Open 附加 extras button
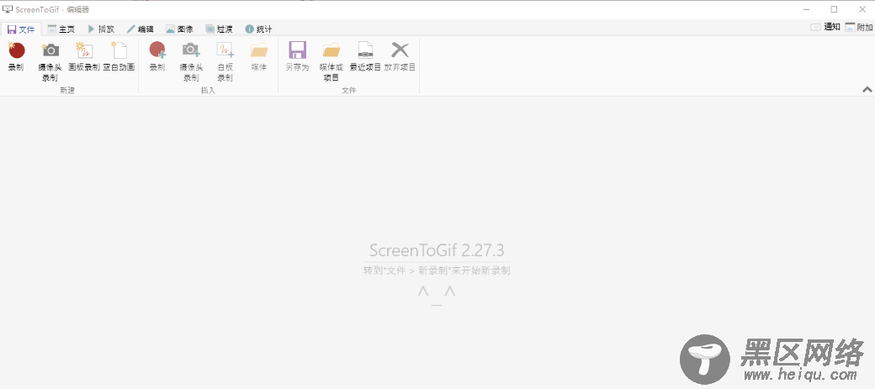The height and width of the screenshot is (389, 875). point(858,27)
